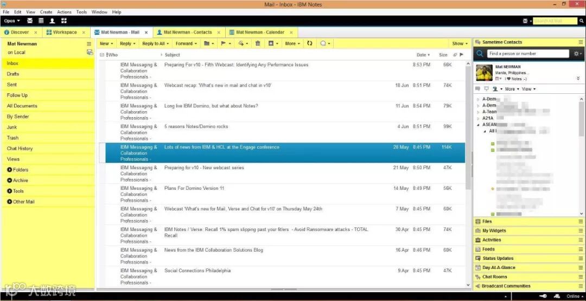586x301 pixels.
Task: Click the trash can delete icon in mail toolbar
Action: 258,44
